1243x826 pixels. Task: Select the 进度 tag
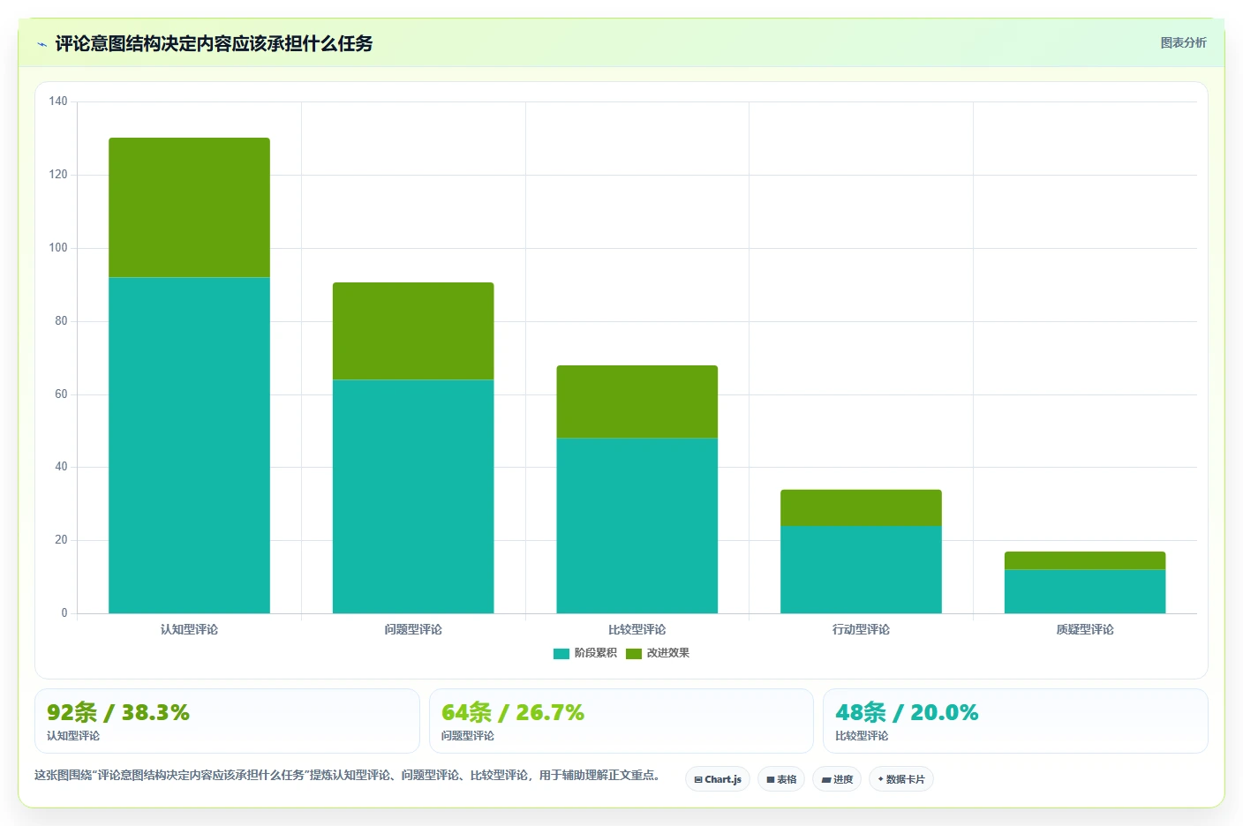click(837, 779)
